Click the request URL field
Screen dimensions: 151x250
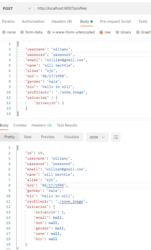coord(93,8)
